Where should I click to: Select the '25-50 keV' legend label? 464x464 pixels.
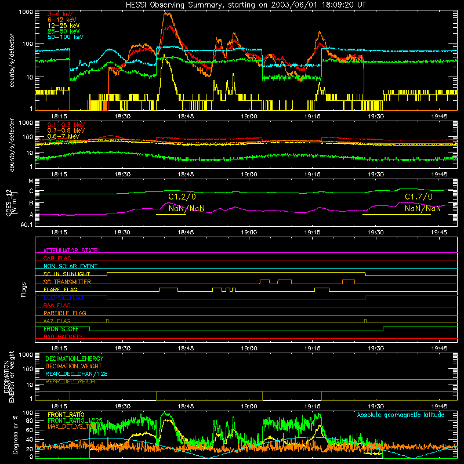click(64, 31)
